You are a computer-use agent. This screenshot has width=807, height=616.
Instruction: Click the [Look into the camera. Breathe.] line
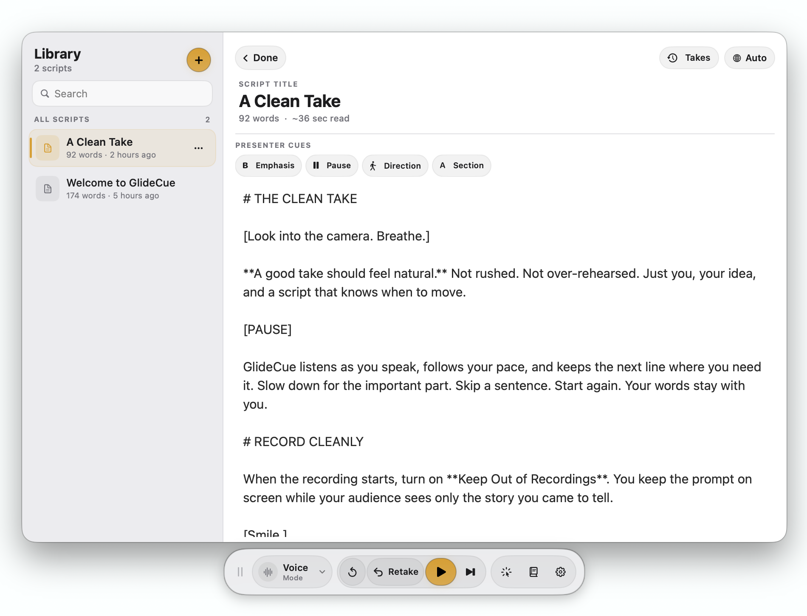coord(336,236)
